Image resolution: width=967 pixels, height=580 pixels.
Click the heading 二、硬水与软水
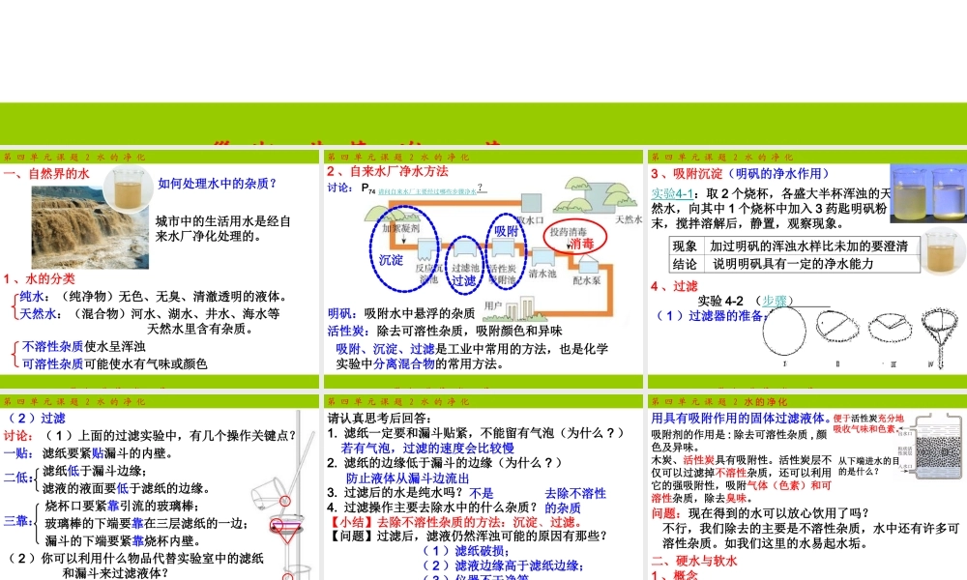(693, 561)
